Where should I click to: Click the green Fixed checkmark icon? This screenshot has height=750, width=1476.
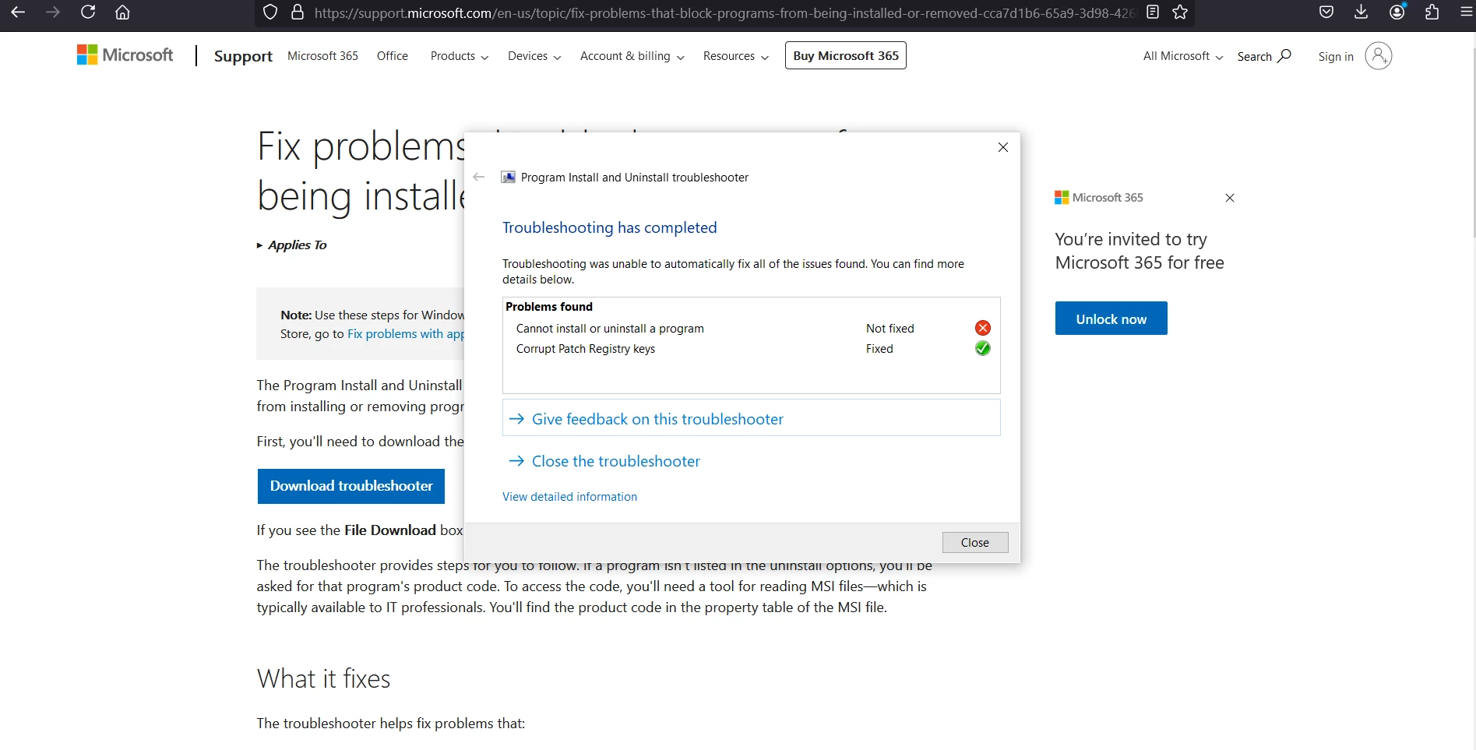(x=982, y=349)
